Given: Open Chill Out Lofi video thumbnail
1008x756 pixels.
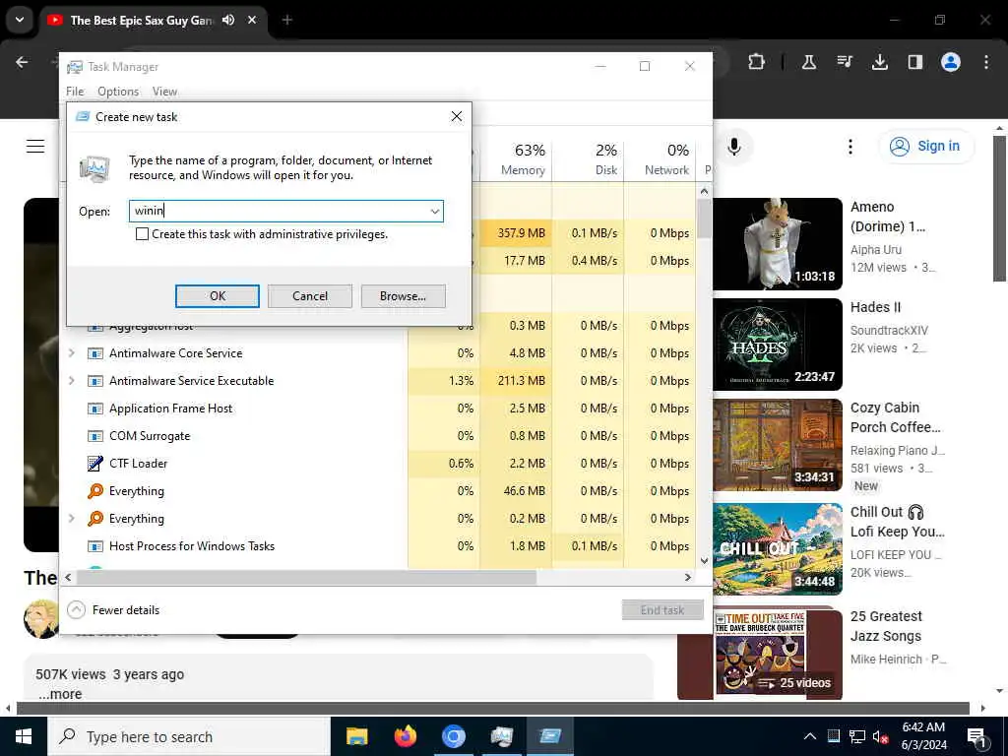Looking at the screenshot, I should (778, 548).
